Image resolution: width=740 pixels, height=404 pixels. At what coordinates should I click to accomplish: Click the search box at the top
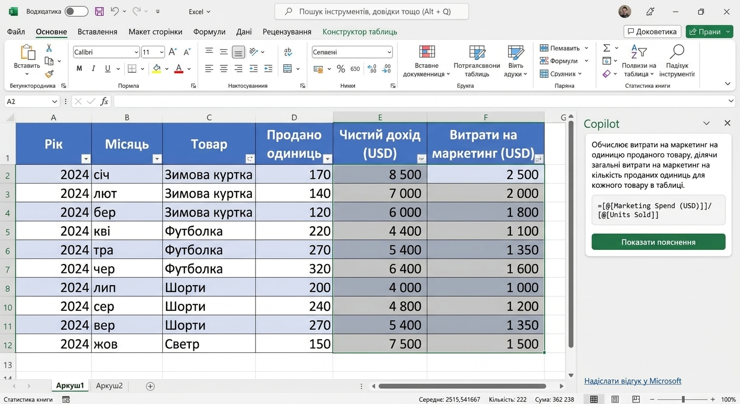(x=372, y=11)
